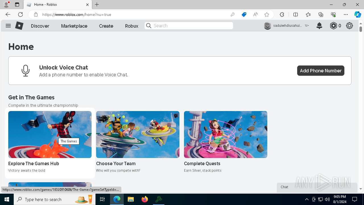Viewport: 364px width, 205px height.
Task: Open browser Collections
Action: 321,15
